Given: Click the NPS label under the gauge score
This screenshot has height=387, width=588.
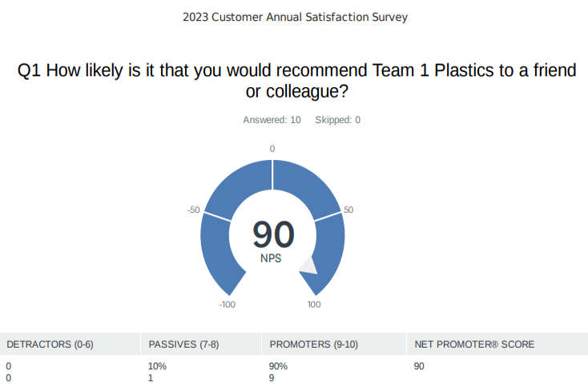Looking at the screenshot, I should point(271,258).
